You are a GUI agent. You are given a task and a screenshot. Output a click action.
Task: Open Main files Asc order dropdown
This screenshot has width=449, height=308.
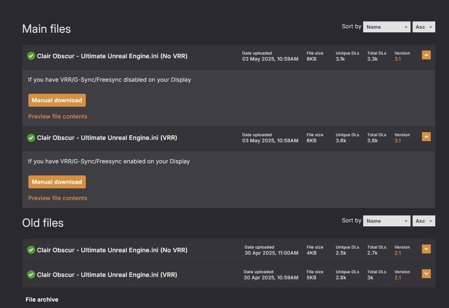(424, 27)
